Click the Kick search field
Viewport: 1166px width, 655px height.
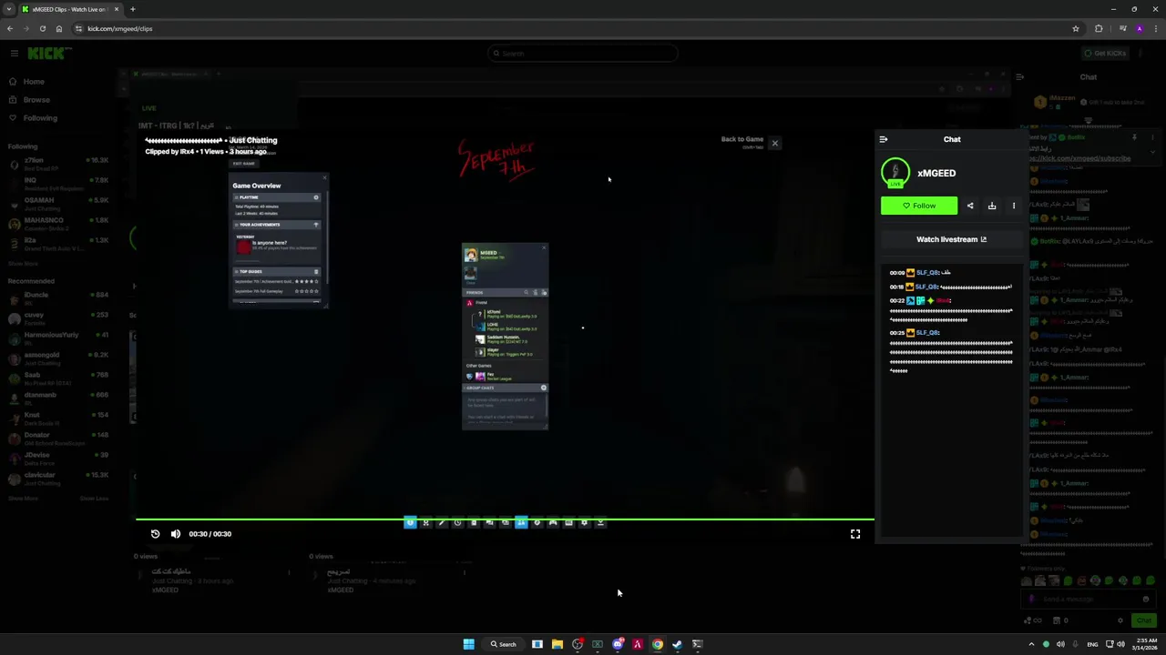(583, 54)
